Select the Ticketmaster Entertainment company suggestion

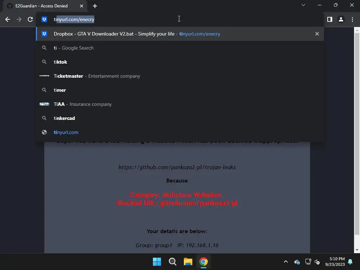[180, 76]
